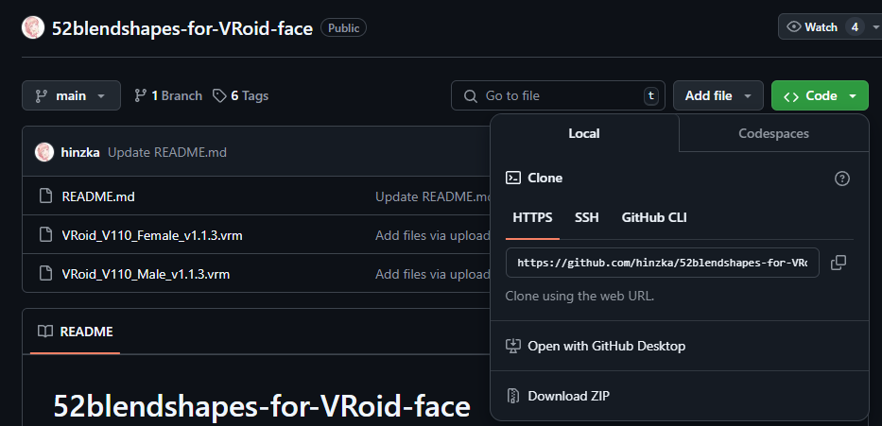Image resolution: width=882 pixels, height=426 pixels.
Task: Click hinzka commit author avatar
Action: [44, 152]
